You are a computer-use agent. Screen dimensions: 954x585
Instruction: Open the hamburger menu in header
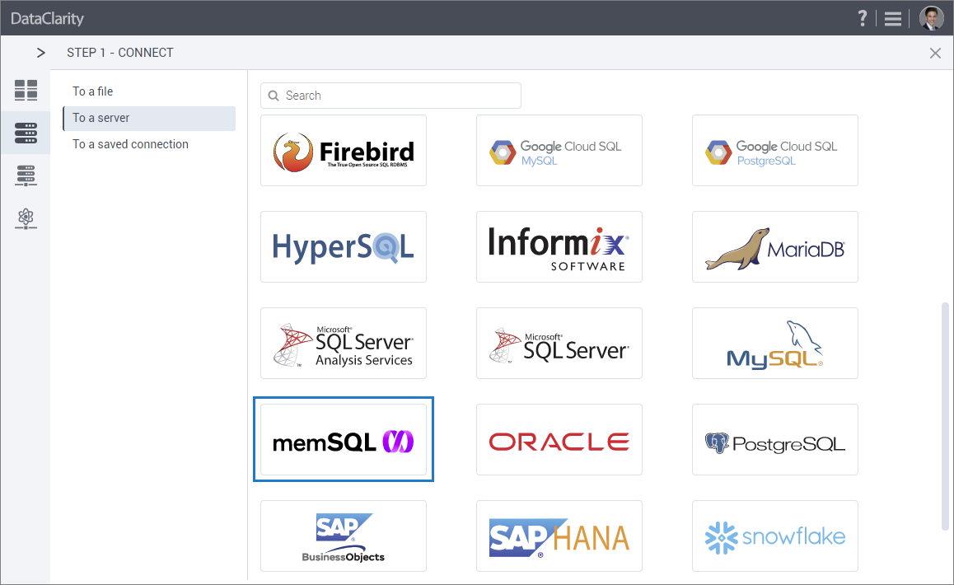[892, 19]
